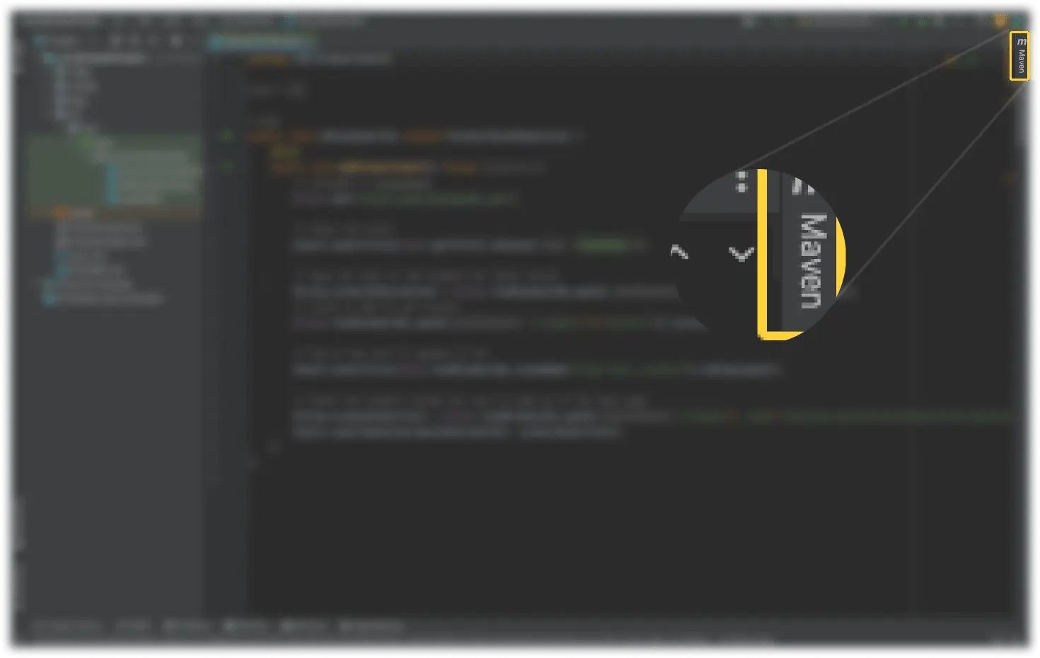Click the vertical dots icon in magnifier
This screenshot has width=1040, height=658.
pos(741,181)
